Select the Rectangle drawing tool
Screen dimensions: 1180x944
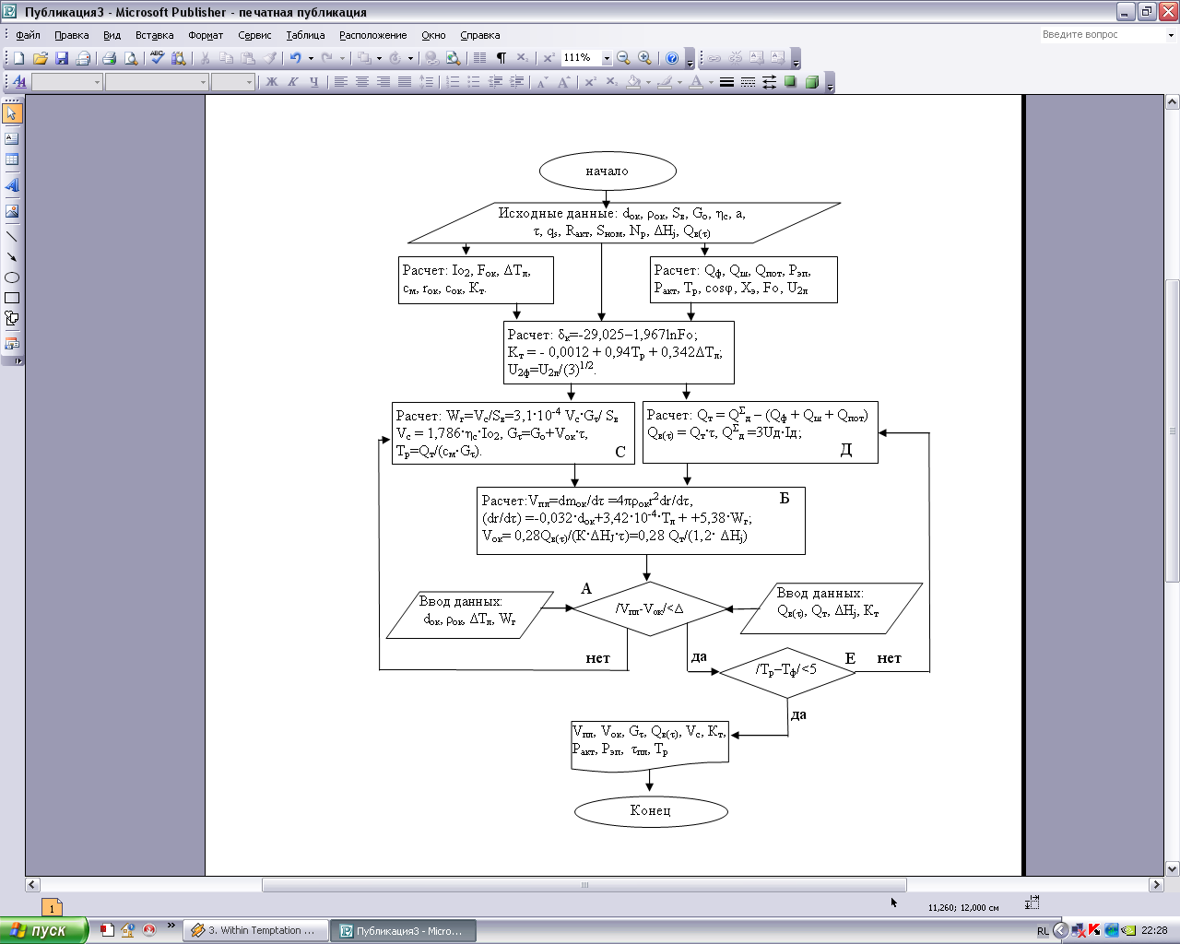(12, 298)
